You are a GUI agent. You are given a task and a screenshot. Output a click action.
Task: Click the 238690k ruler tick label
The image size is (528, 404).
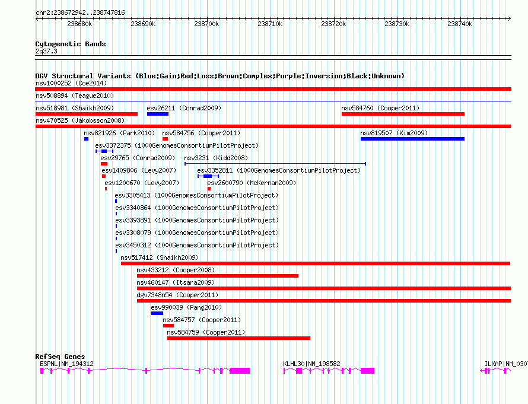(x=143, y=24)
